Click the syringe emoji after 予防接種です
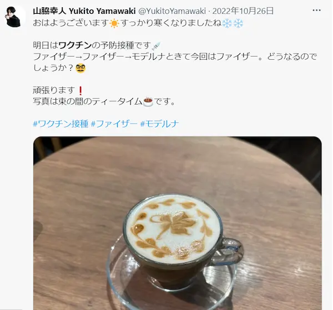Screen dimensions: 333x310 click(156, 46)
